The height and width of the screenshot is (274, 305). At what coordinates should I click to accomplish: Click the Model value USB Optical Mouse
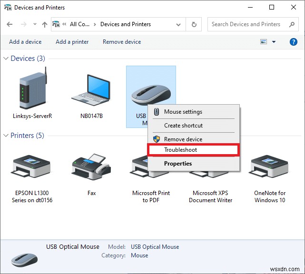155,247
